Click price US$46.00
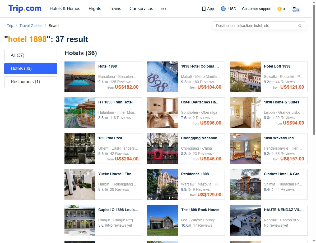316x243 pixels. click(211, 159)
